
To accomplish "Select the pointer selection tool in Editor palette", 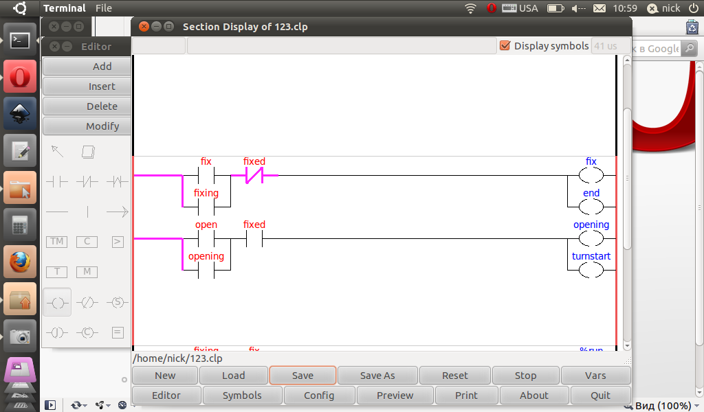I will (57, 152).
